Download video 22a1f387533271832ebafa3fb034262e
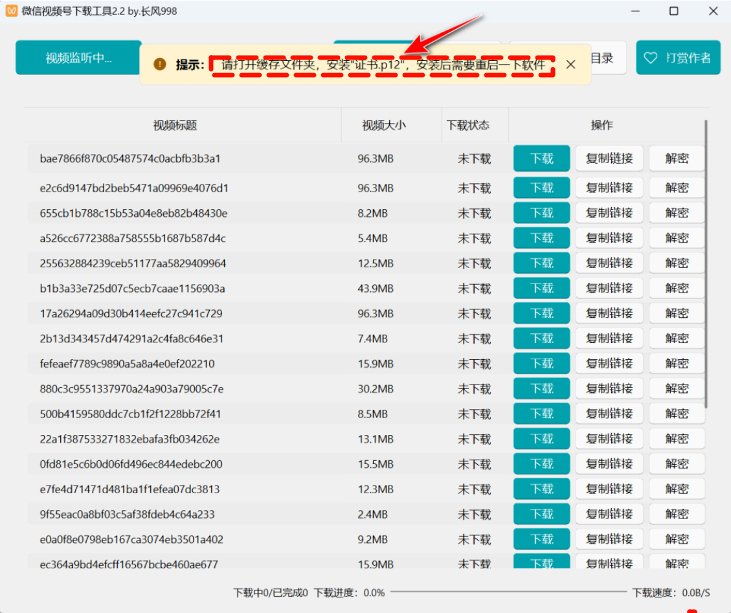This screenshot has height=613, width=731. tap(542, 439)
